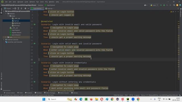
Task: Collapse code fold marker at line 15
Action: (38, 37)
